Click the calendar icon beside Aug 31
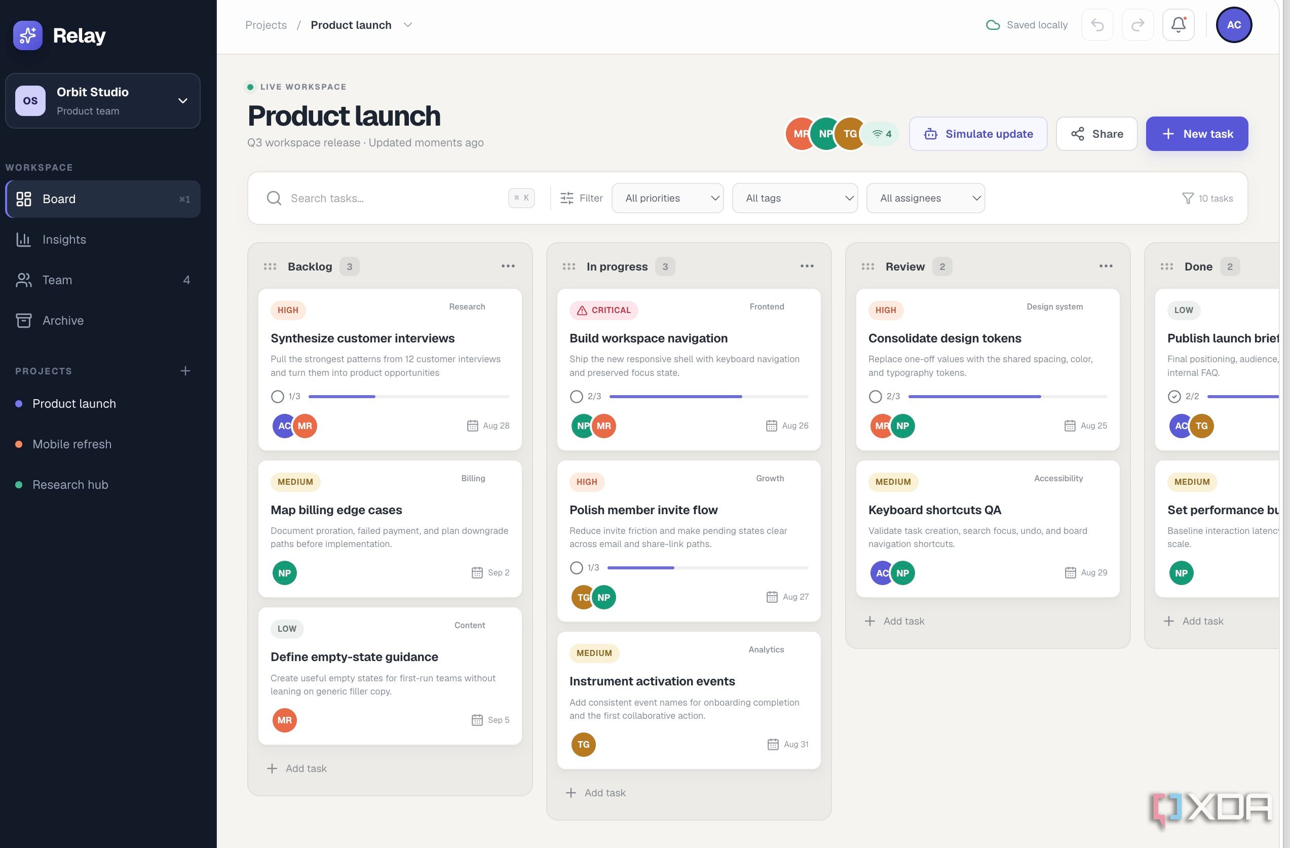The image size is (1290, 848). (x=773, y=745)
